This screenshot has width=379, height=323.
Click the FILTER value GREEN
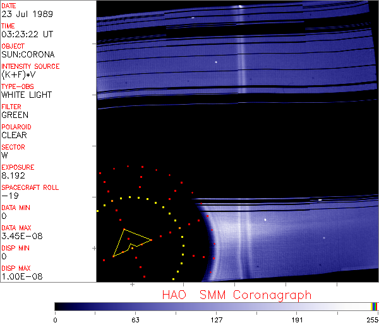pos(15,115)
